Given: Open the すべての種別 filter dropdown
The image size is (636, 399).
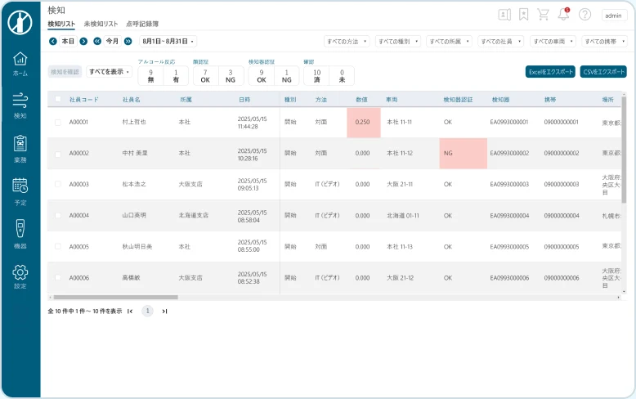Looking at the screenshot, I should point(398,42).
